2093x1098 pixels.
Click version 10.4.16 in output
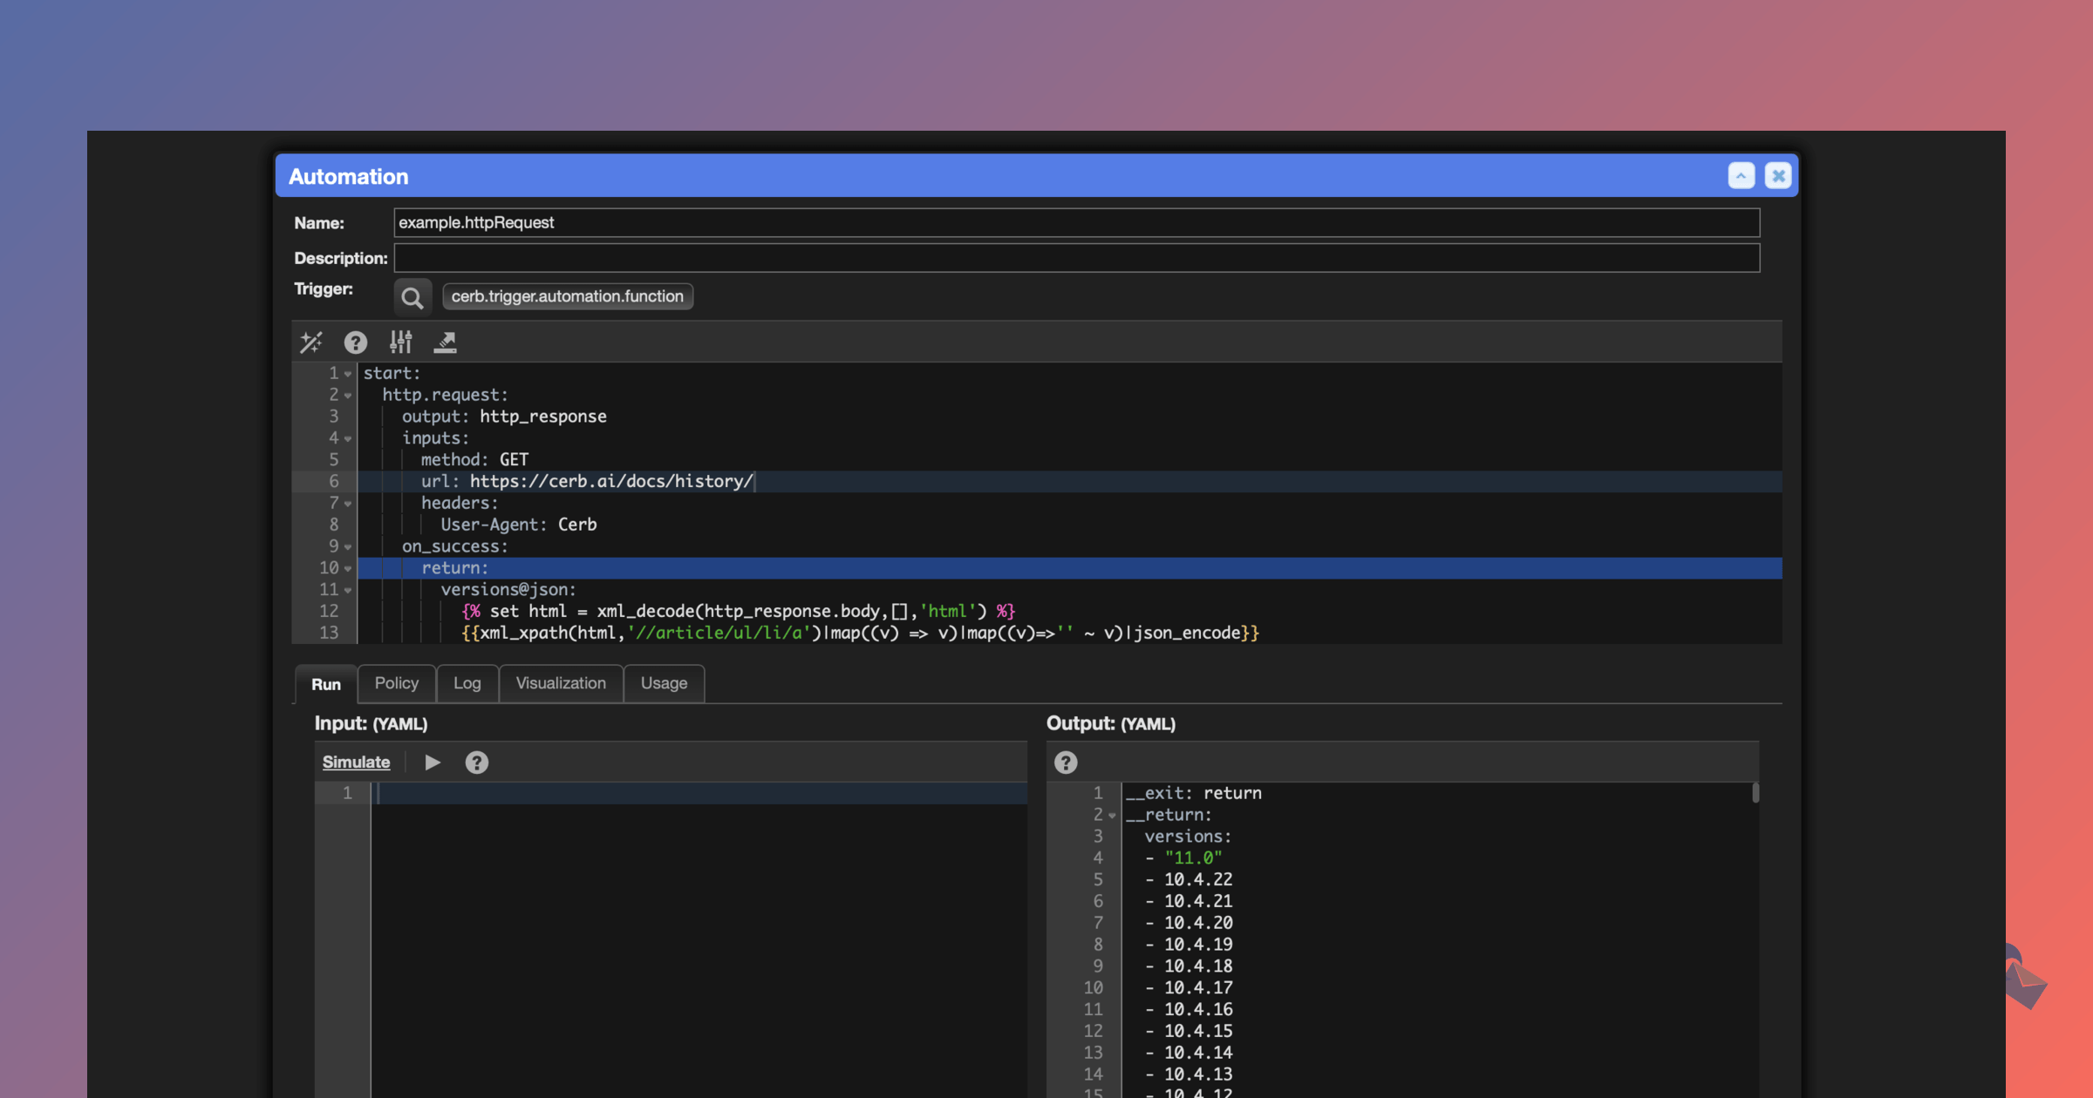(1198, 1010)
